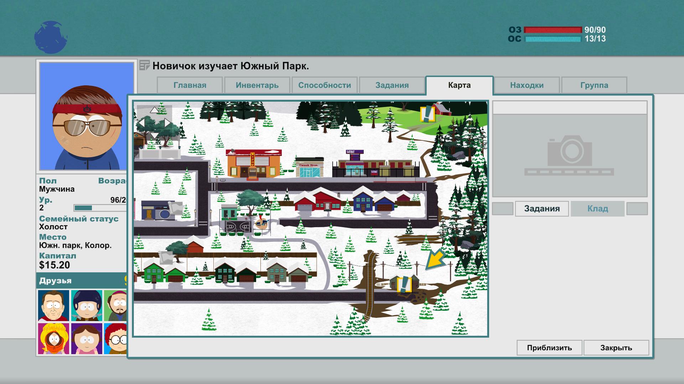
Task: Click blank button left of Задания filter
Action: point(503,209)
